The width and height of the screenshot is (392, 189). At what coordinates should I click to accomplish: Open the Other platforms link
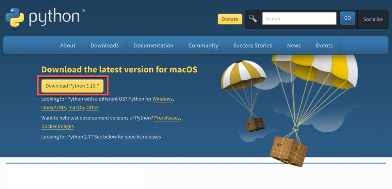point(92,107)
